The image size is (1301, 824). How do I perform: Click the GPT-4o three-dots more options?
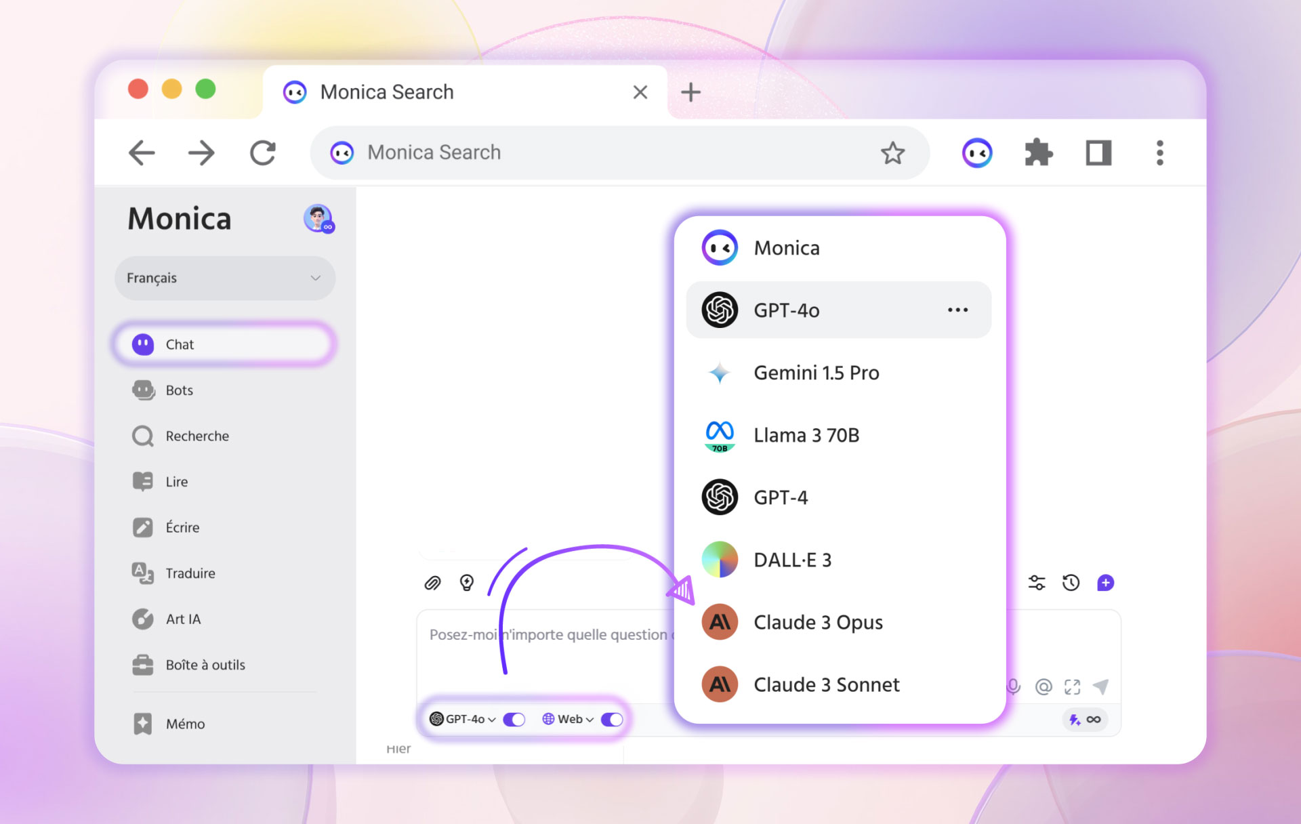957,310
